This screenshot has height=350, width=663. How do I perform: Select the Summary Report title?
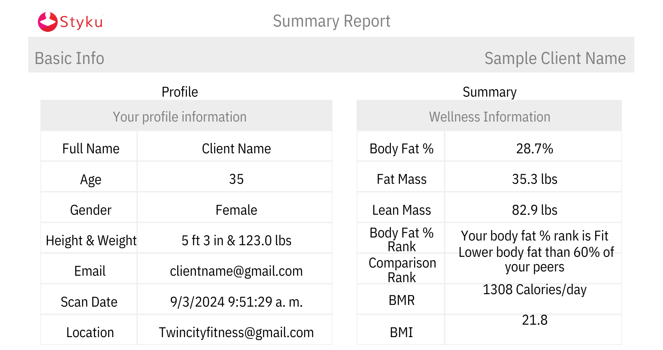click(331, 21)
